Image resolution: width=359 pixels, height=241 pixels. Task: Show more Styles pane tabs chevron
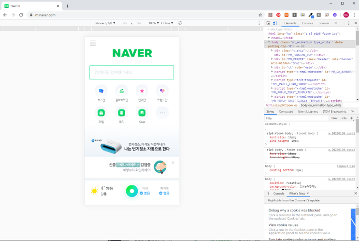pos(352,111)
